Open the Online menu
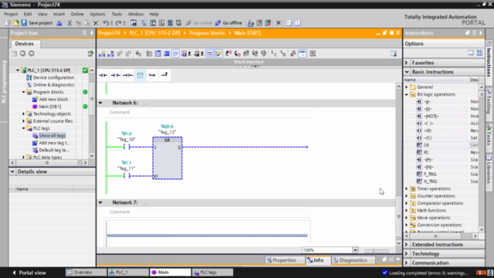The image size is (494, 278). coord(77,14)
